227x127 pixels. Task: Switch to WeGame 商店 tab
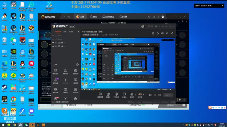(93, 17)
